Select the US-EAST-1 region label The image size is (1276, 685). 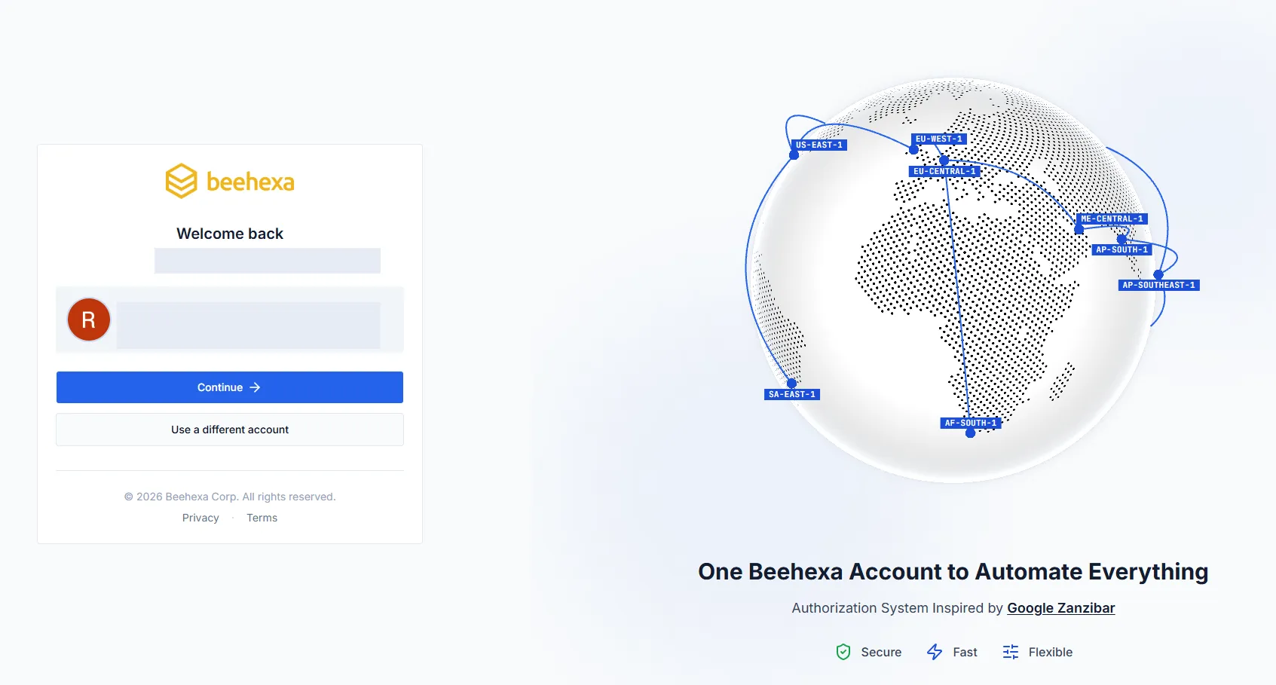(819, 145)
